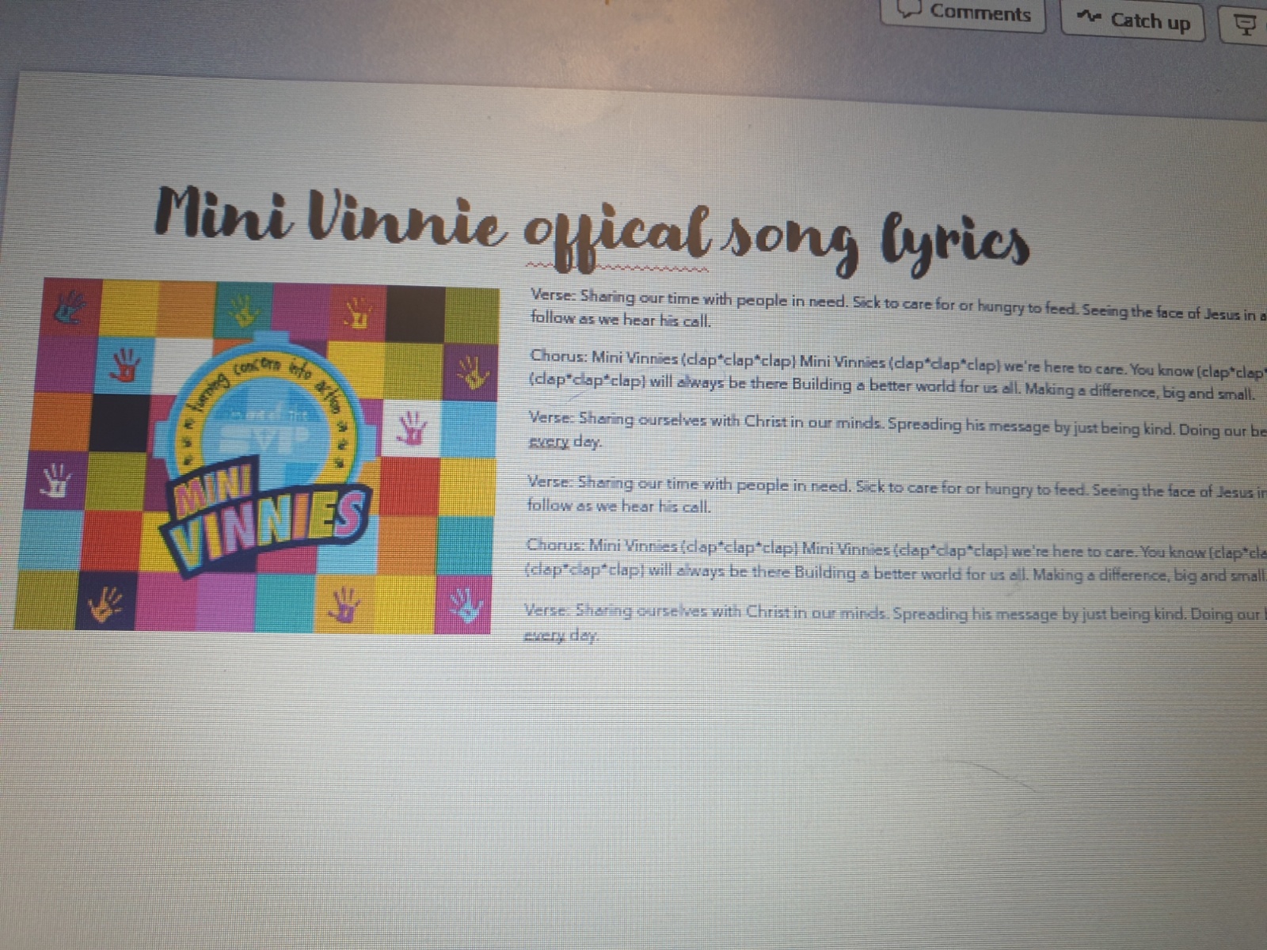Screen dimensions: 1267x950
Task: Click first 'Verse: Sharing ourselves with Christ' line
Action: (x=897, y=424)
